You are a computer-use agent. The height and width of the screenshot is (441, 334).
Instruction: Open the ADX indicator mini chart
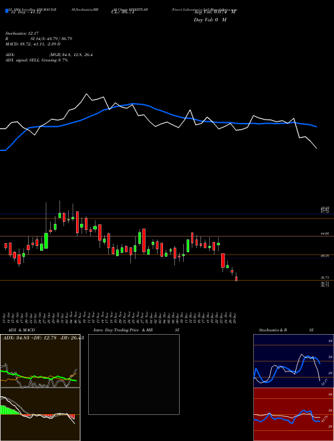point(40,361)
